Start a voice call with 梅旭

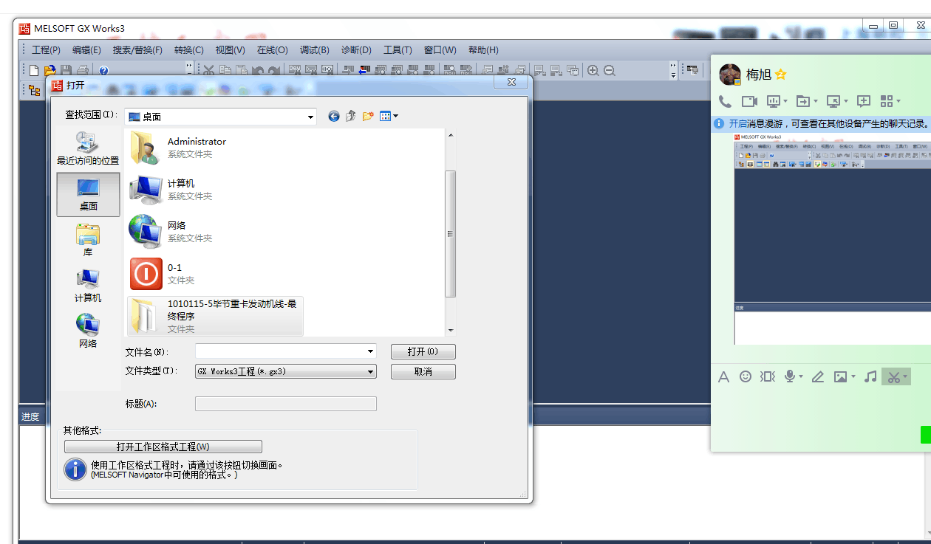(x=725, y=101)
